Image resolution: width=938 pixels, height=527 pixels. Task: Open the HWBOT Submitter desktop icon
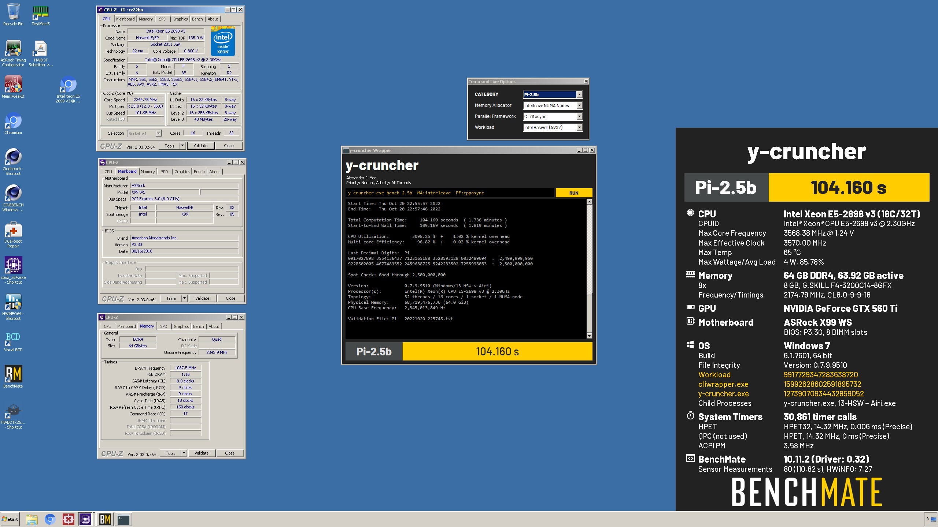(x=41, y=53)
